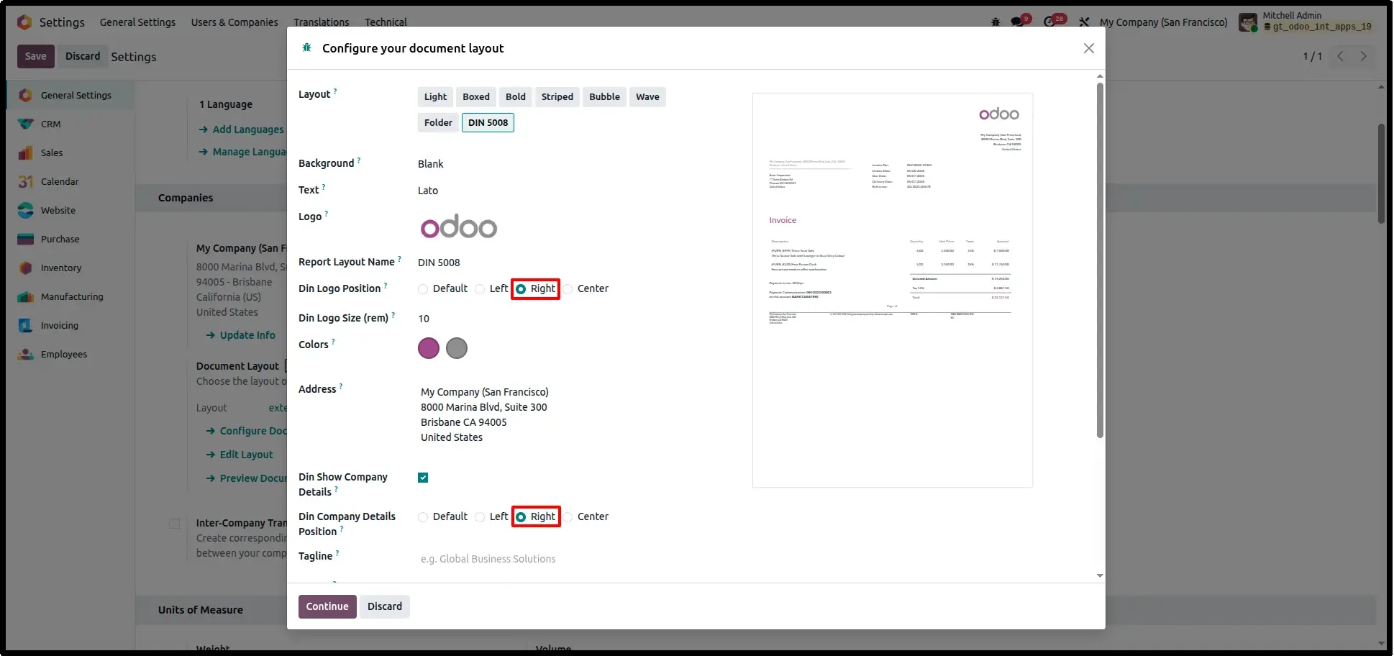
Task: Open the CRM settings icon in sidebar
Action: (x=26, y=124)
